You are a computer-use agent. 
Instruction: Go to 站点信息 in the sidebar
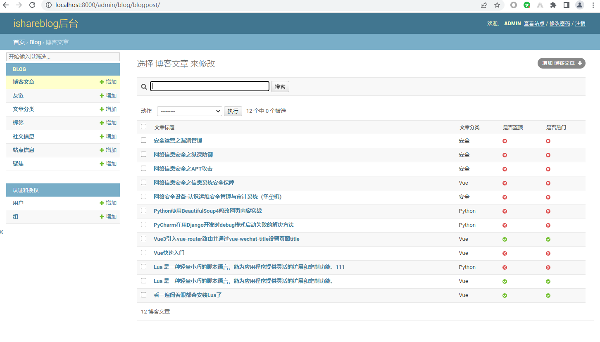24,150
